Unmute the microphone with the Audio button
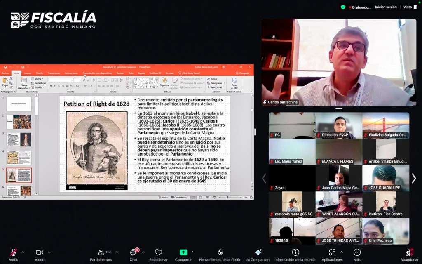Screen dimensions: 422x264 pyautogui.click(x=14, y=252)
